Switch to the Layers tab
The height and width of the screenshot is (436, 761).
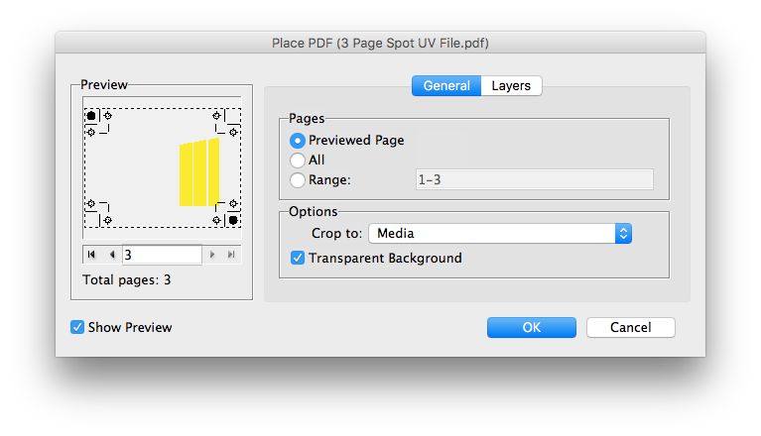tap(511, 86)
